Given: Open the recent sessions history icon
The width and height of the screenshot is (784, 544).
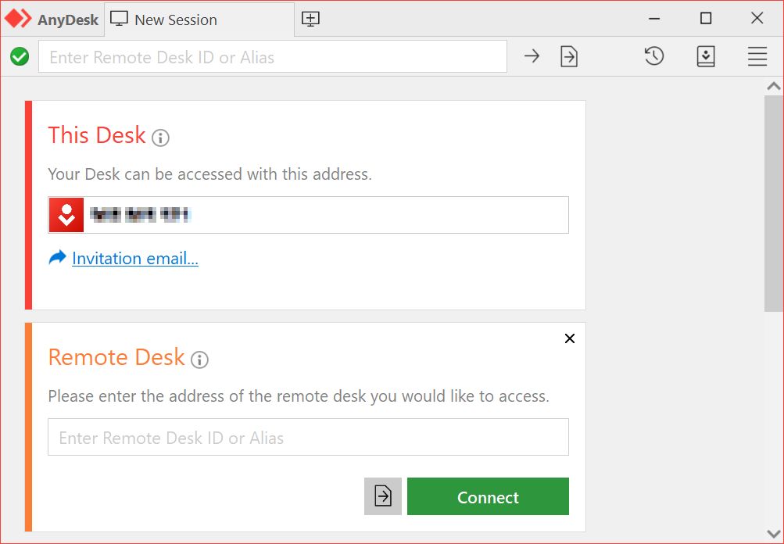Looking at the screenshot, I should 654,56.
